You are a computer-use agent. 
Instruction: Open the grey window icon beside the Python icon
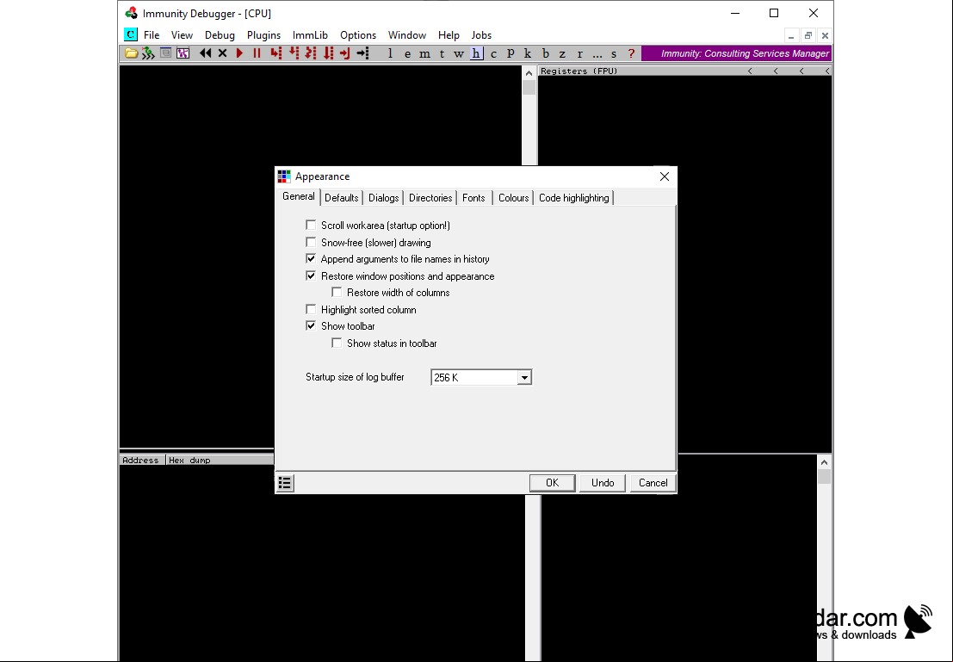click(x=165, y=53)
